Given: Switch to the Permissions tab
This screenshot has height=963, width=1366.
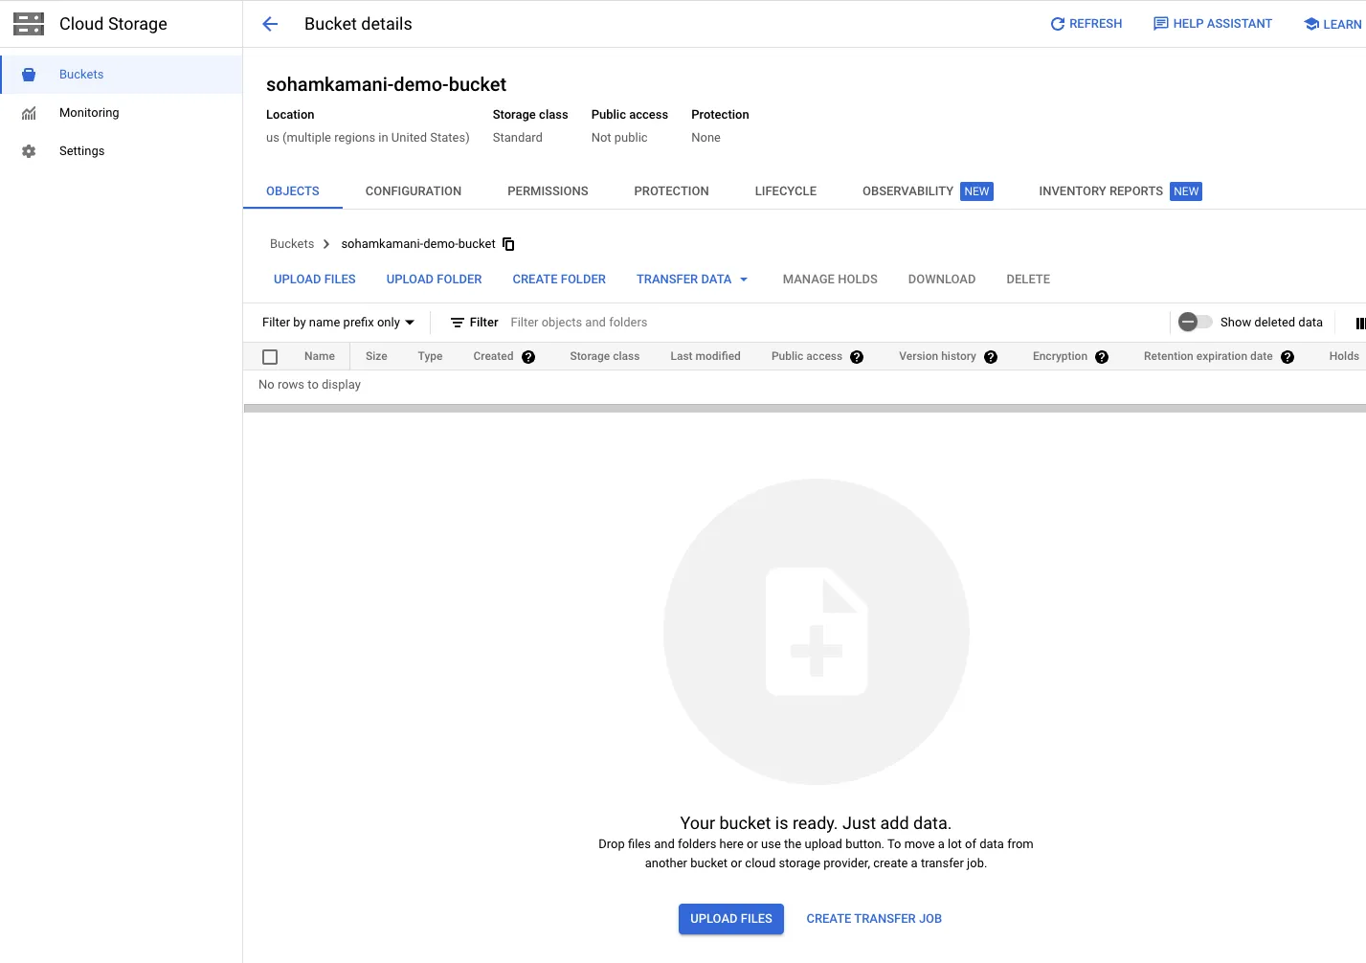Looking at the screenshot, I should [x=548, y=191].
